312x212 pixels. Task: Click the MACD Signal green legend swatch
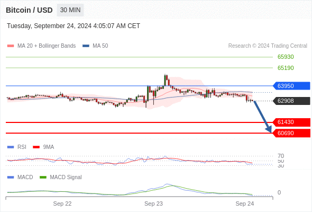[43, 178]
